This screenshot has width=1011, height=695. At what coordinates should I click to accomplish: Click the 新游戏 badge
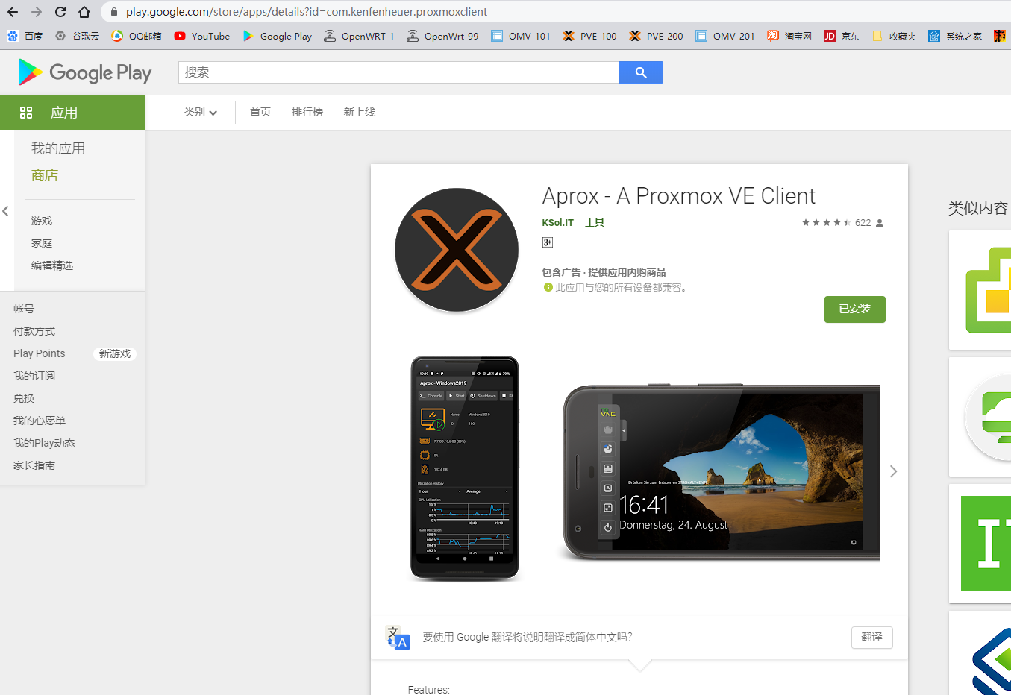tap(115, 353)
